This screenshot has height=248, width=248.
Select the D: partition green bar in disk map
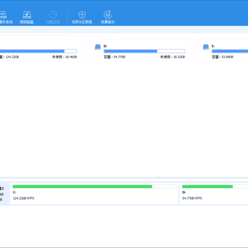[x=215, y=187]
